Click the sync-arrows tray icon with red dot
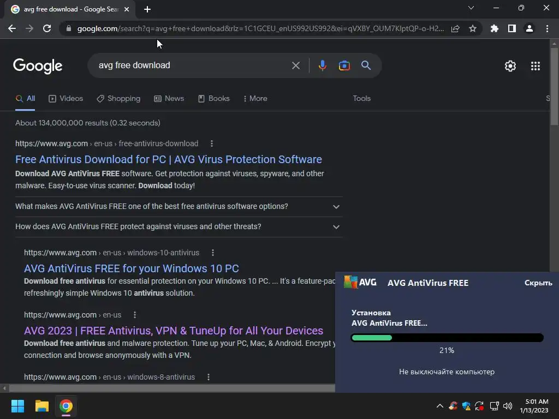The image size is (559, 419). [x=479, y=406]
